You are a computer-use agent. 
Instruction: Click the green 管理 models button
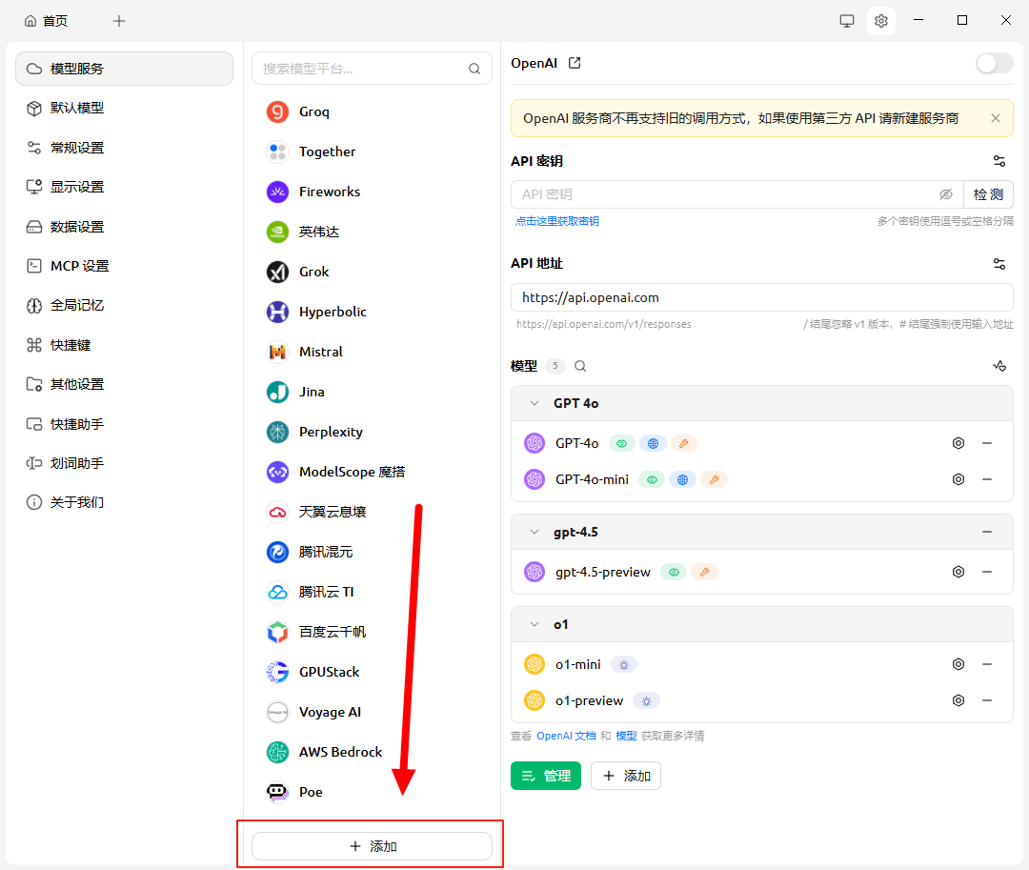point(545,777)
